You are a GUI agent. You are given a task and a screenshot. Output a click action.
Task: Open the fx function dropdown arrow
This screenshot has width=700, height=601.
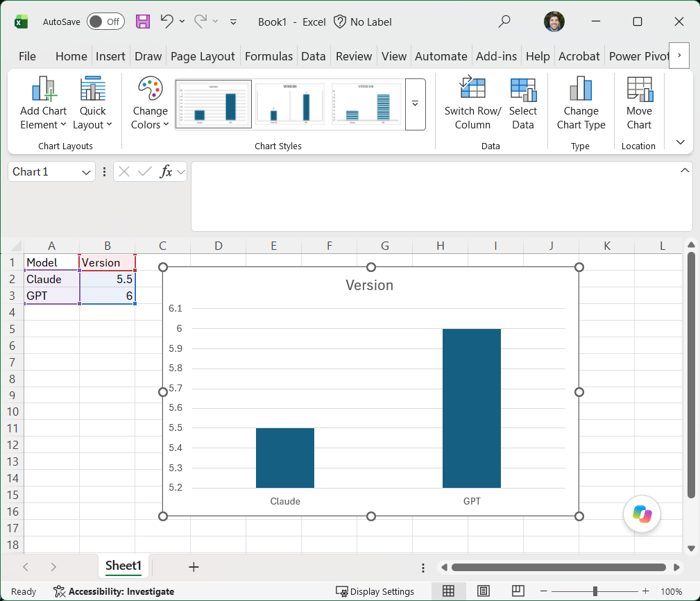[181, 171]
